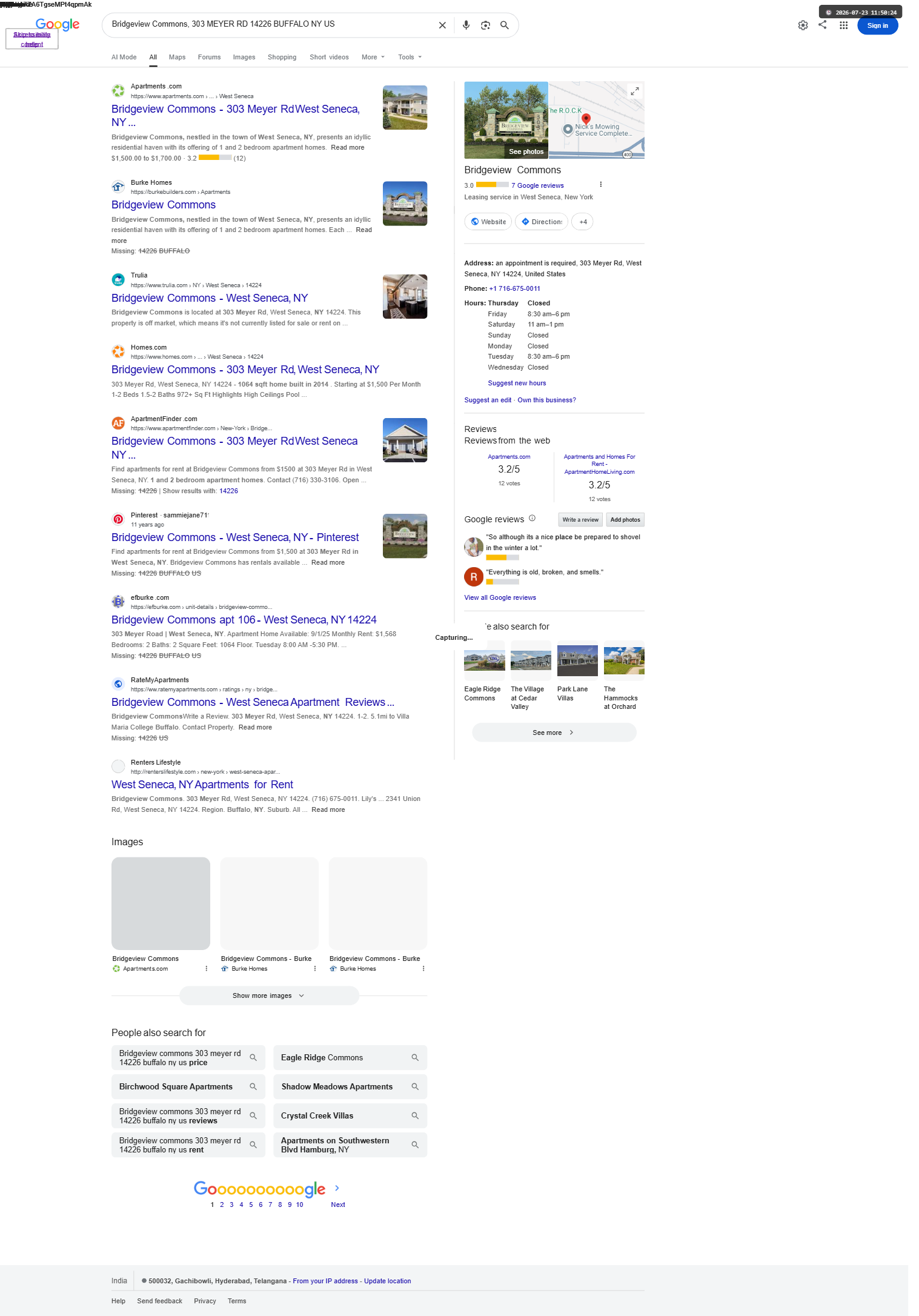Open the Trulia Bridgeview Commons result title
Screen dimensions: 919x1316
pyautogui.click(x=210, y=298)
